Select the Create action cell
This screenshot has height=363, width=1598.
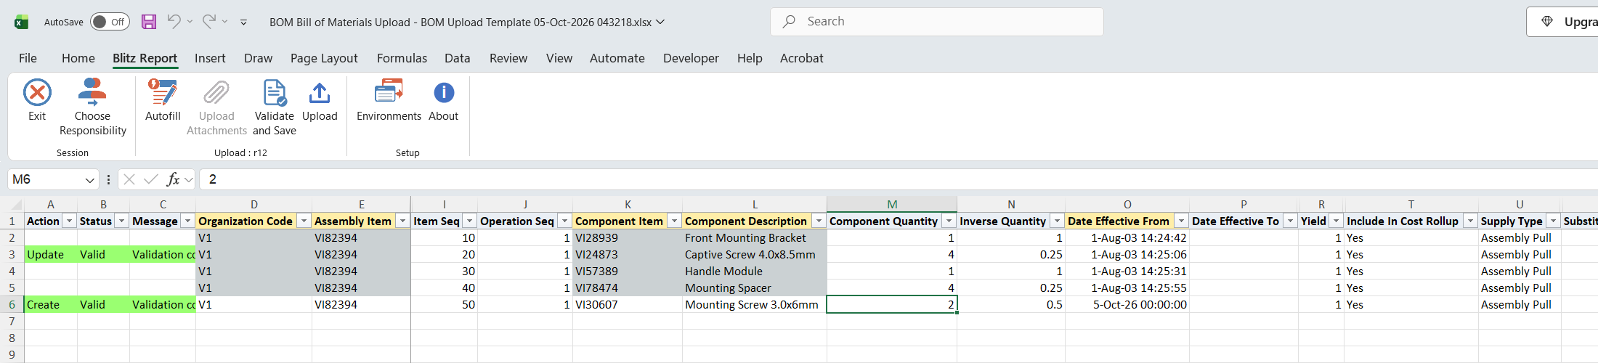click(51, 305)
